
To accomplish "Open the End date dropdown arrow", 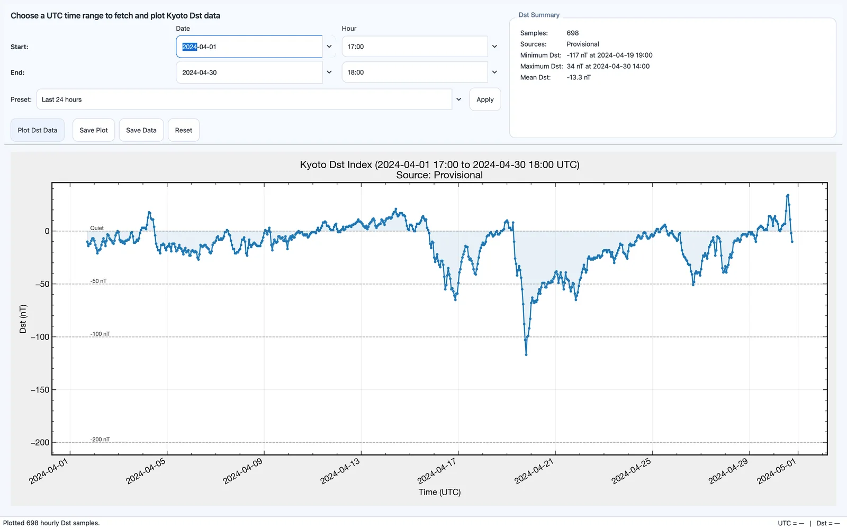I will click(329, 72).
